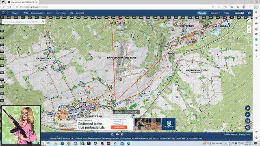Open the iOS app link
Viewport: 260px width, 146px height.
(x=71, y=13)
